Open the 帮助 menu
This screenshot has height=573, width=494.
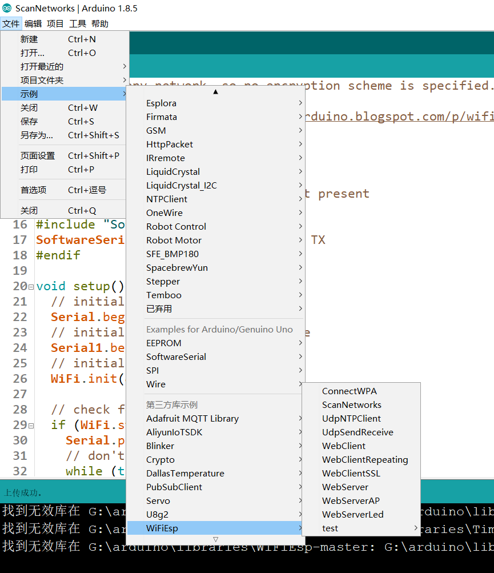[99, 23]
